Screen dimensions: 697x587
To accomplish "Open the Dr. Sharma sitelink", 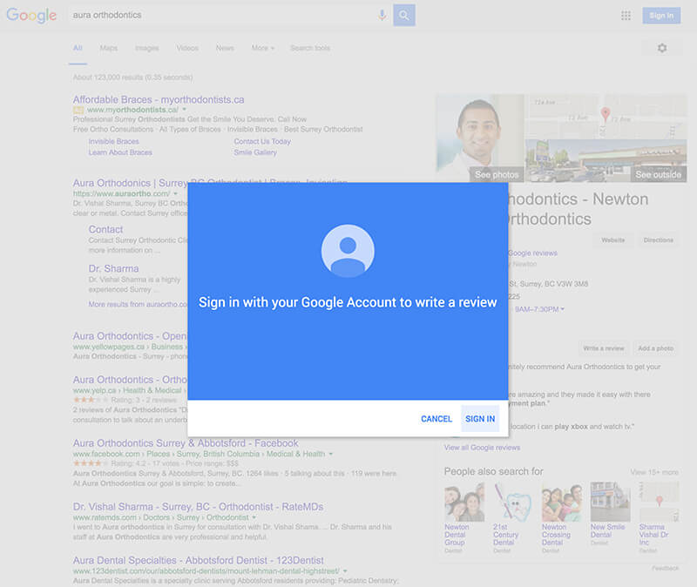I will [113, 268].
